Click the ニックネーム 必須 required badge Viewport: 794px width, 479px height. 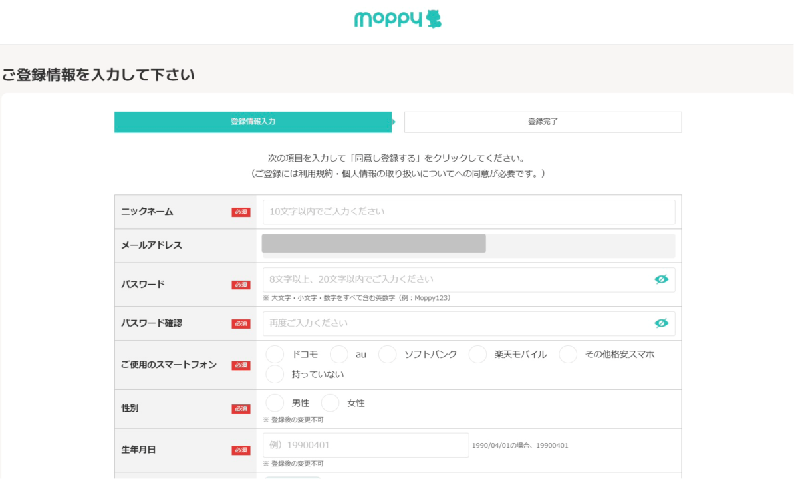(241, 212)
